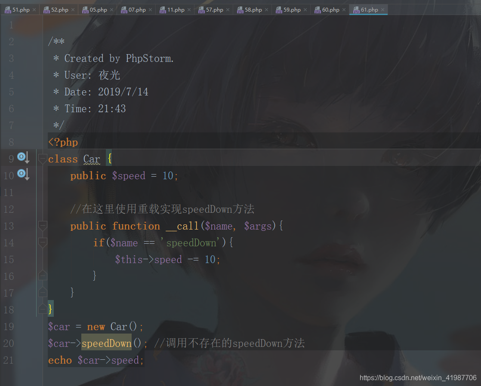Click the __call method name
The image size is (481, 386).
(x=182, y=226)
